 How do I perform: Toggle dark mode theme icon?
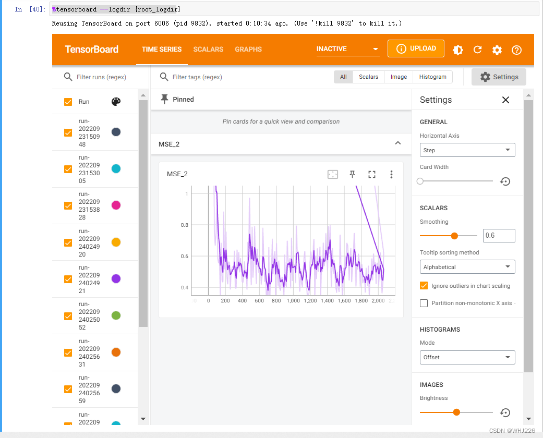458,50
